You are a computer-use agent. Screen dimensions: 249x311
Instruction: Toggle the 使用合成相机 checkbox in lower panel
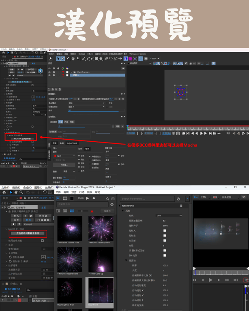(x=42, y=241)
